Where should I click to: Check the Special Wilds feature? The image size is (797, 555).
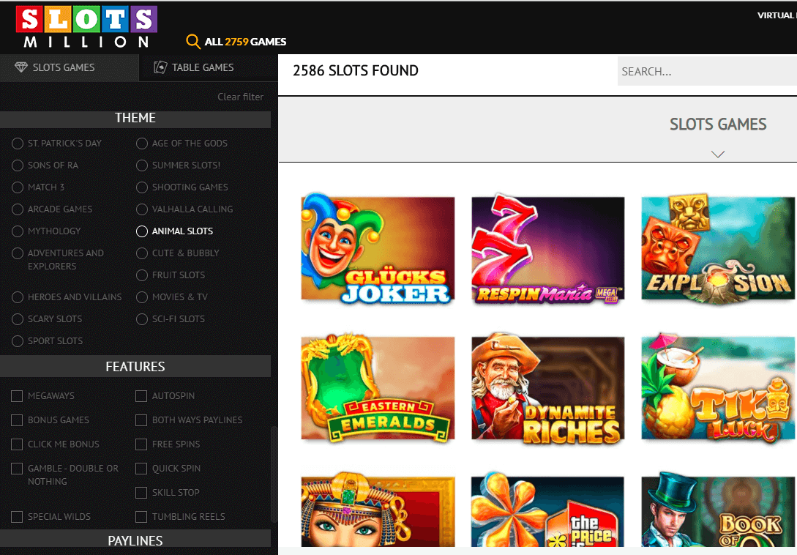(17, 517)
